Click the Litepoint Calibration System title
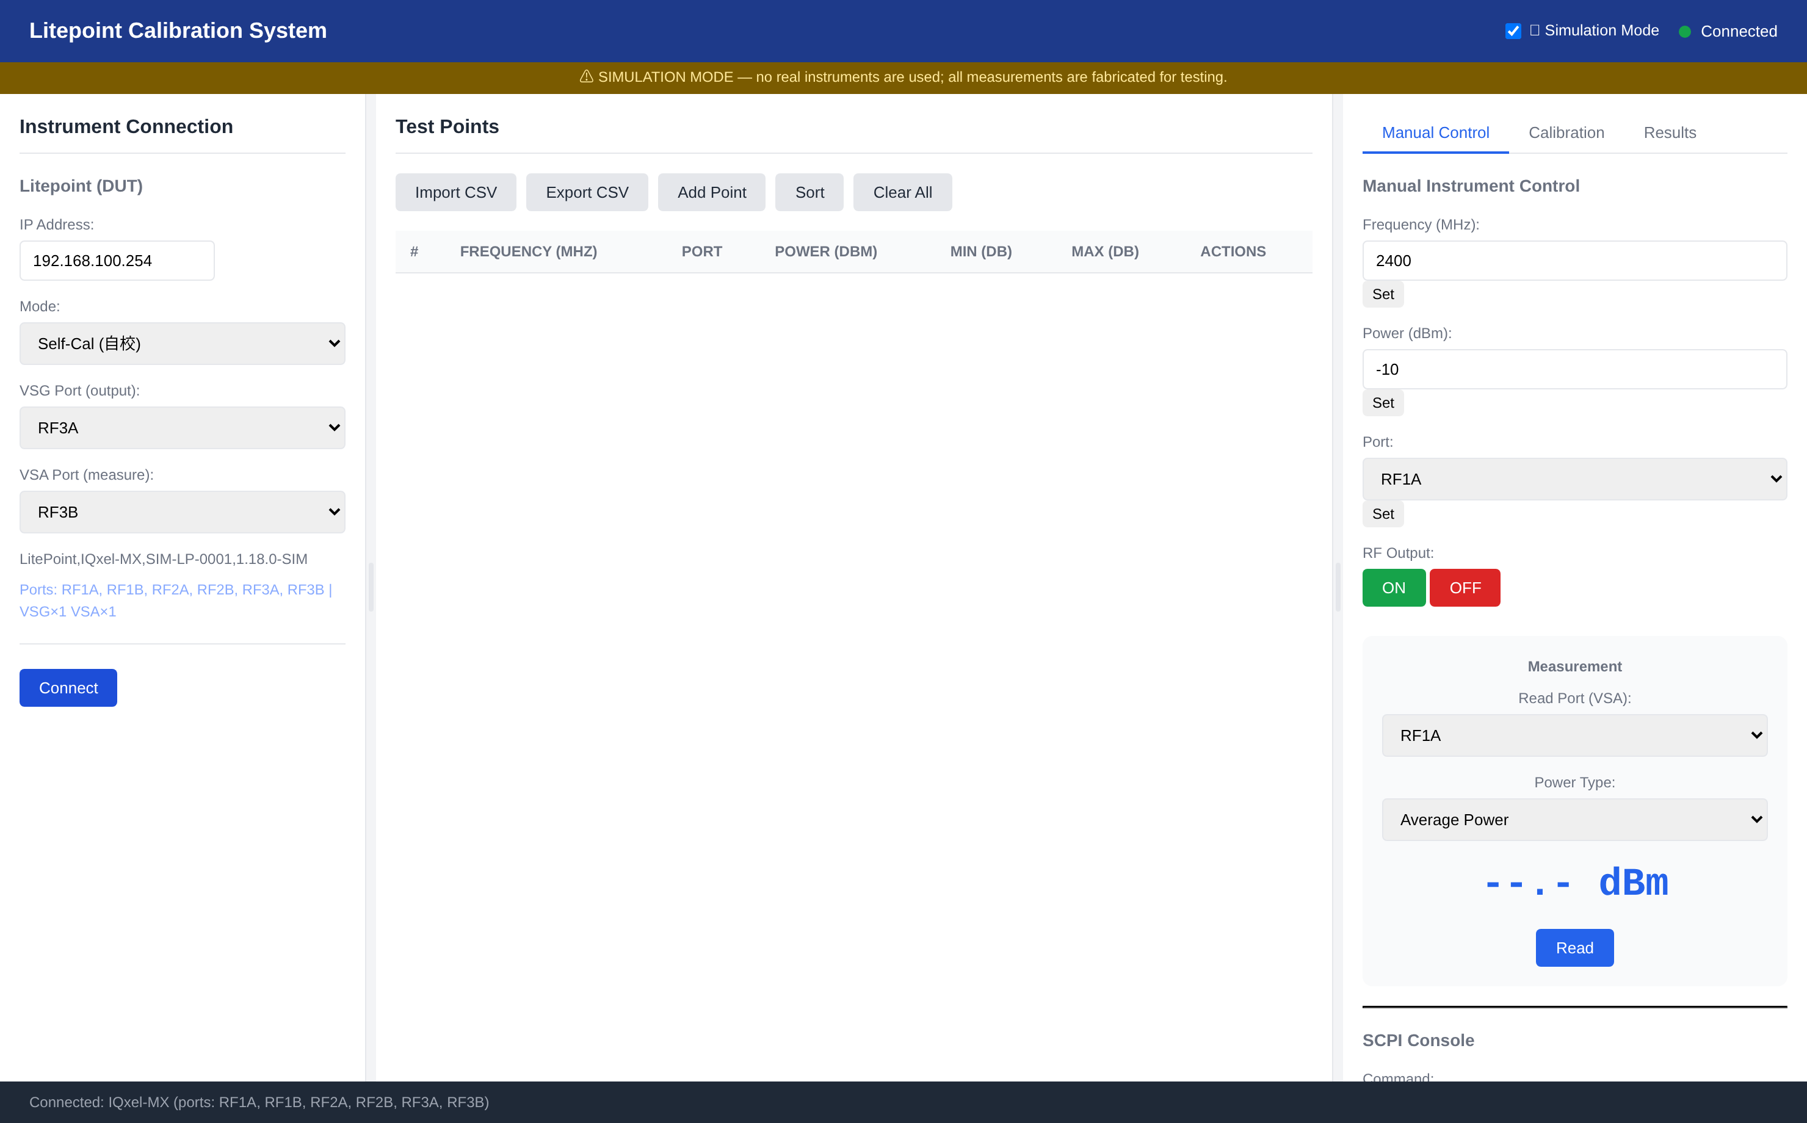1807x1123 pixels. (178, 31)
